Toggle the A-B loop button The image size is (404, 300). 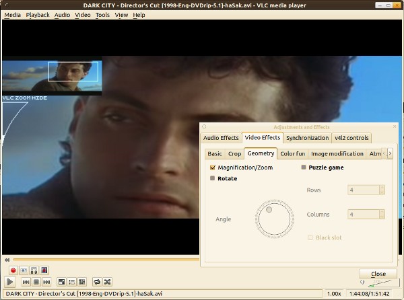[x=34, y=270]
